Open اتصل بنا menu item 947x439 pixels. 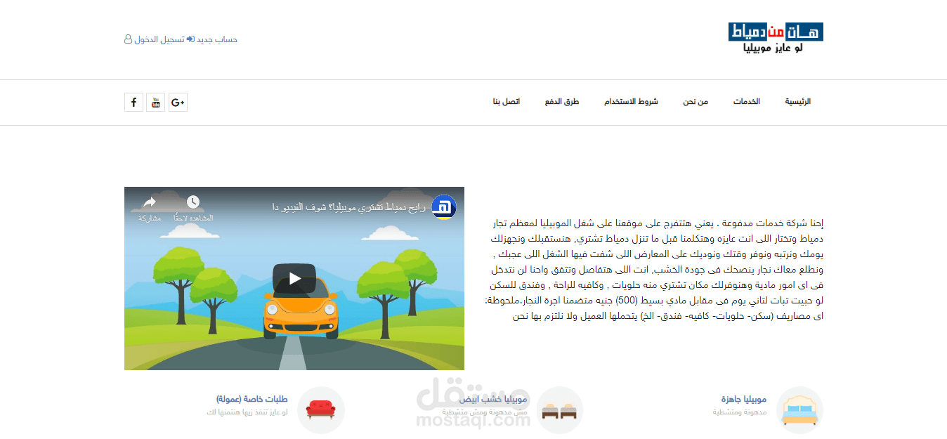pyautogui.click(x=507, y=102)
